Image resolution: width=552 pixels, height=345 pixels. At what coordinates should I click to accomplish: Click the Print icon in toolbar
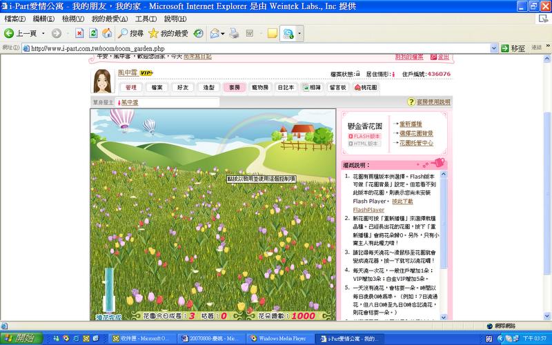coord(234,33)
